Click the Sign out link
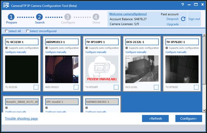The width and height of the screenshot is (207, 133). pos(194,19)
